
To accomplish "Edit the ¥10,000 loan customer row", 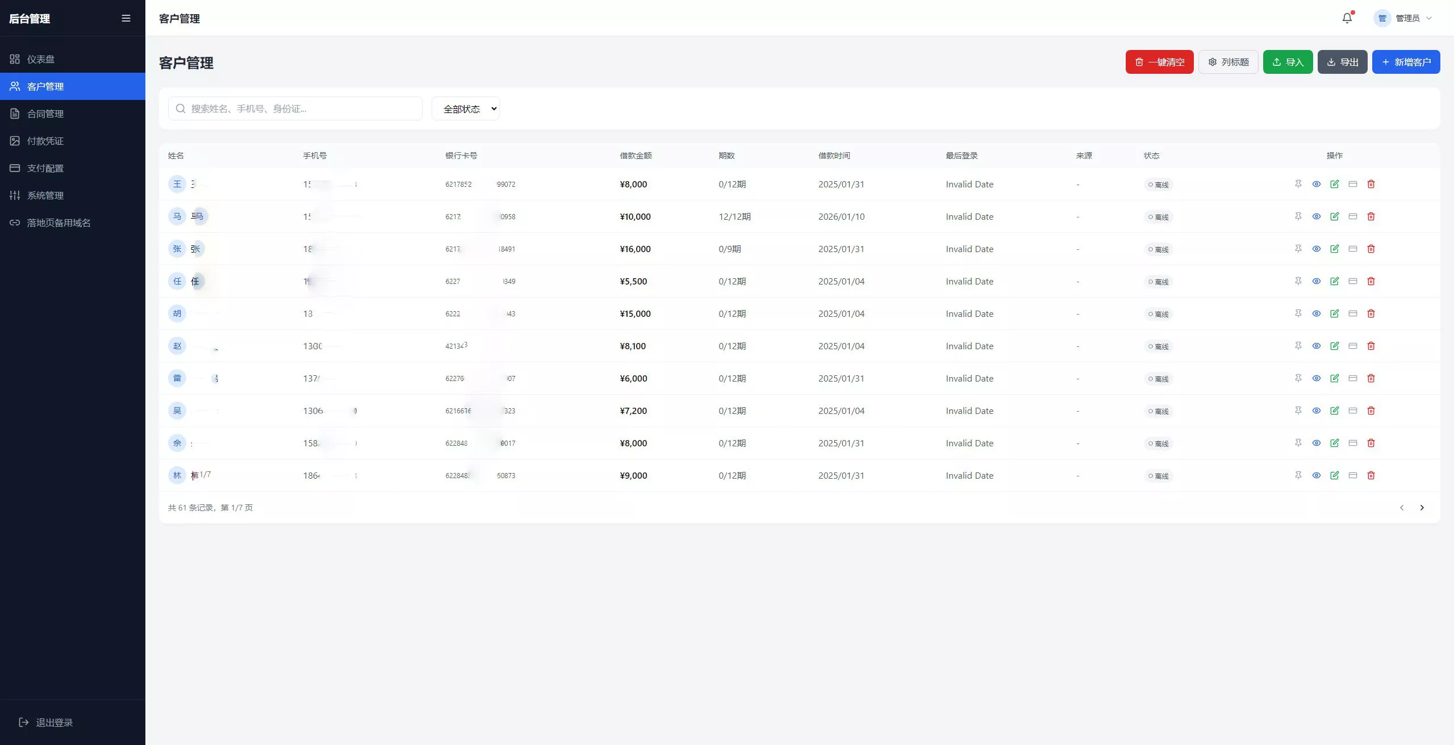I will [1334, 216].
